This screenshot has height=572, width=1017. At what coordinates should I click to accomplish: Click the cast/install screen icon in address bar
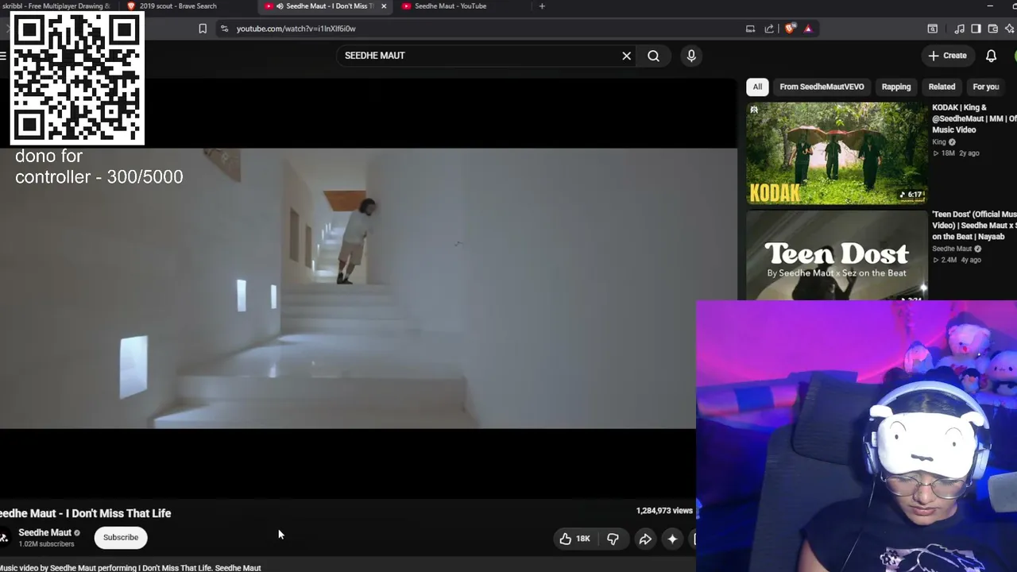[750, 29]
